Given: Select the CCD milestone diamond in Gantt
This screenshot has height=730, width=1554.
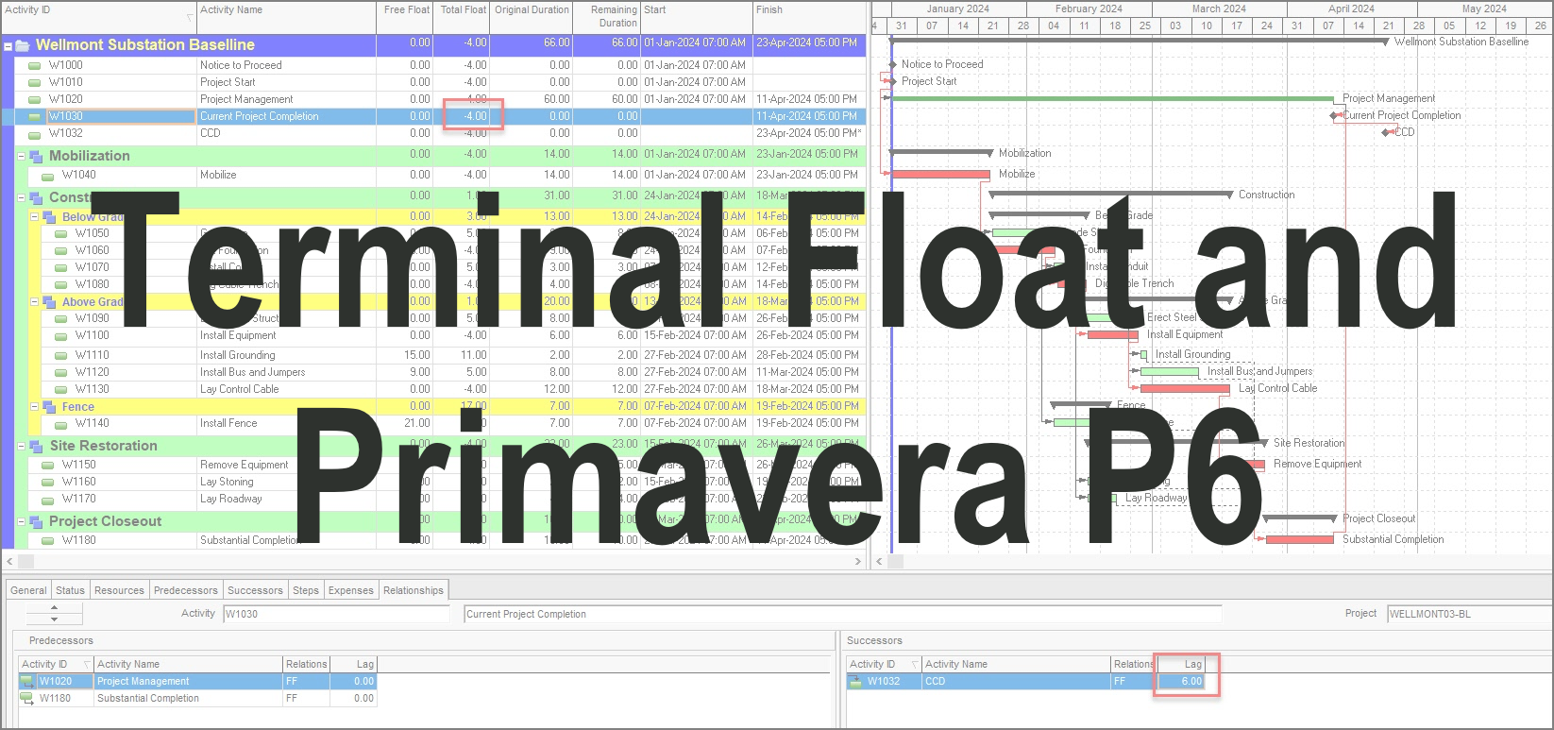Looking at the screenshot, I should [1385, 132].
